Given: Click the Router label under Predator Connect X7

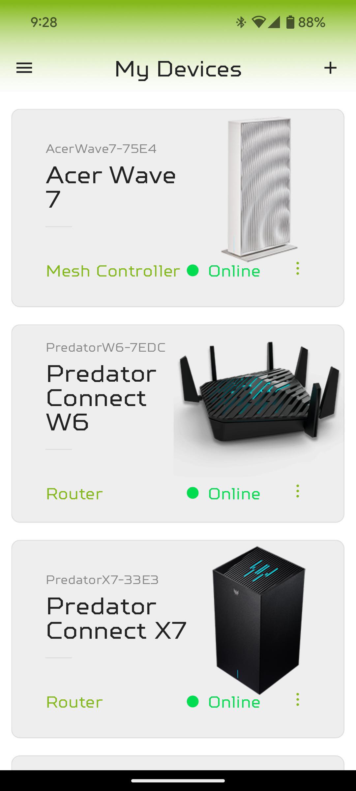Looking at the screenshot, I should click(x=74, y=702).
